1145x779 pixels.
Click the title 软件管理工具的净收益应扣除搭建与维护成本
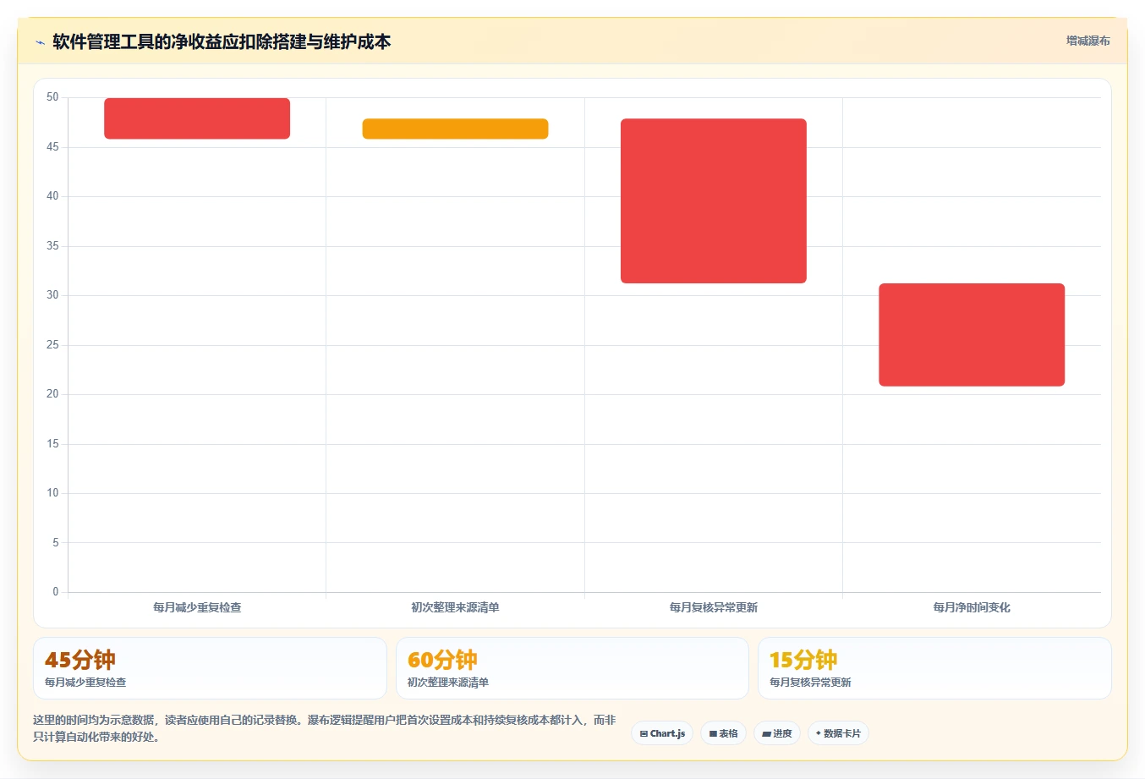tap(222, 41)
